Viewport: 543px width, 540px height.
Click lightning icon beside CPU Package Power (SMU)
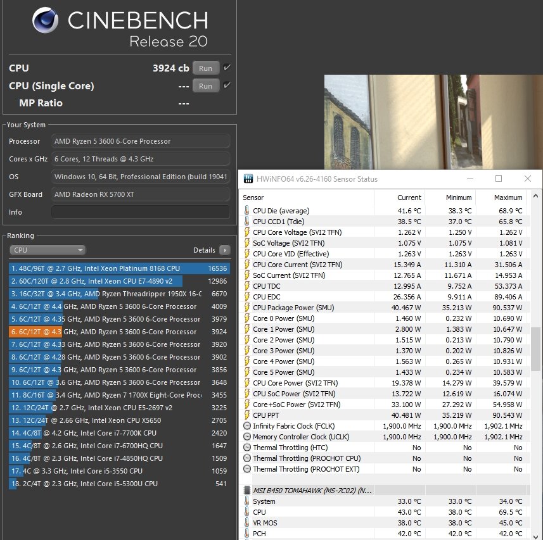(x=247, y=308)
